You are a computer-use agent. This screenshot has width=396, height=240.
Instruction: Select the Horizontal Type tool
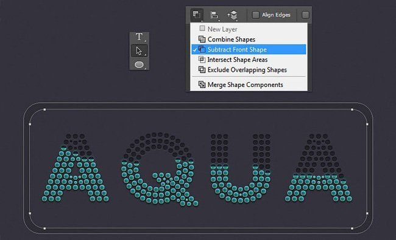click(x=139, y=37)
